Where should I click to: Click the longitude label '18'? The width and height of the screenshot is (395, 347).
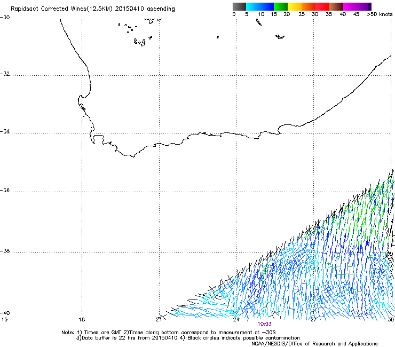click(x=82, y=320)
